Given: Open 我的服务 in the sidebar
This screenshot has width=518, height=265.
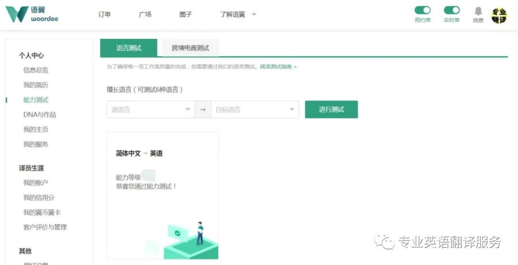Looking at the screenshot, I should click(x=35, y=144).
